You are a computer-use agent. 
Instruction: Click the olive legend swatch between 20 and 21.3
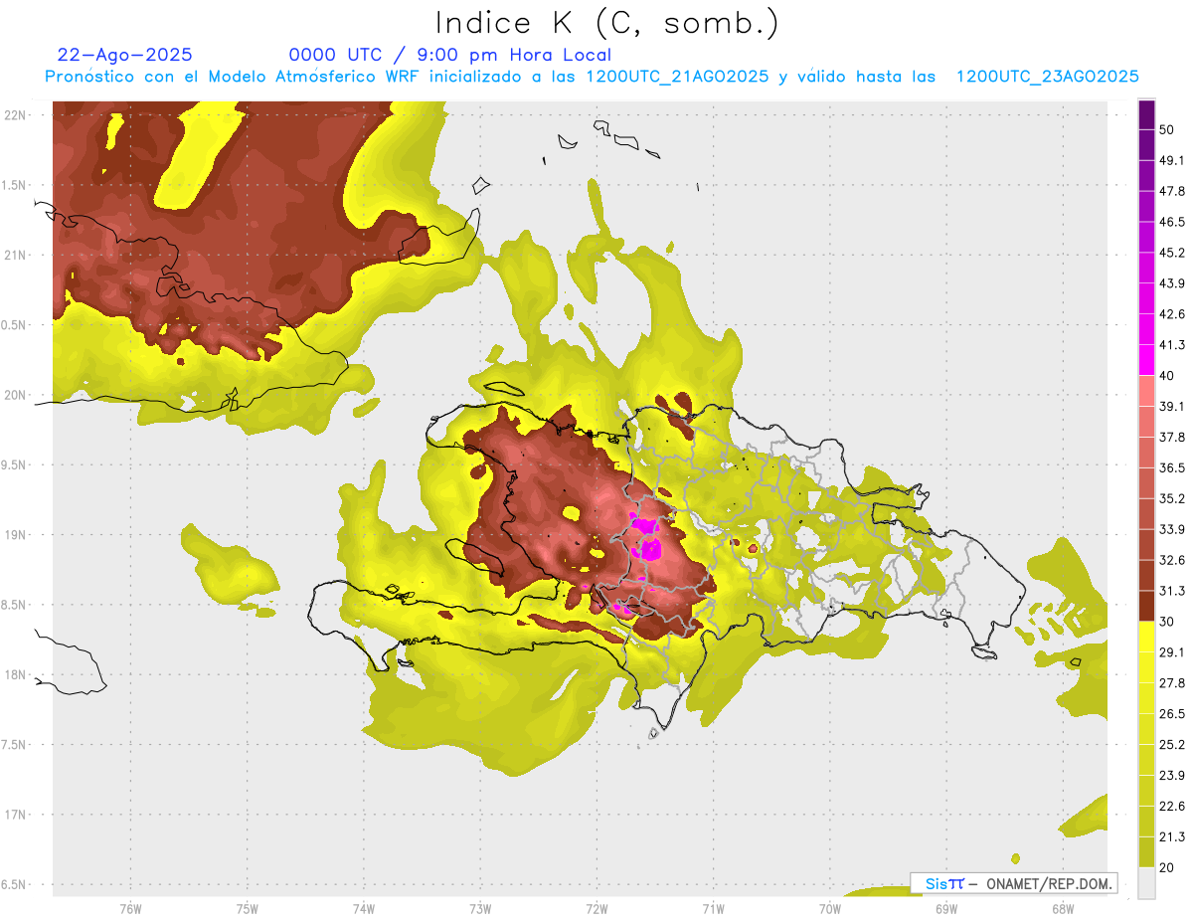click(1147, 851)
